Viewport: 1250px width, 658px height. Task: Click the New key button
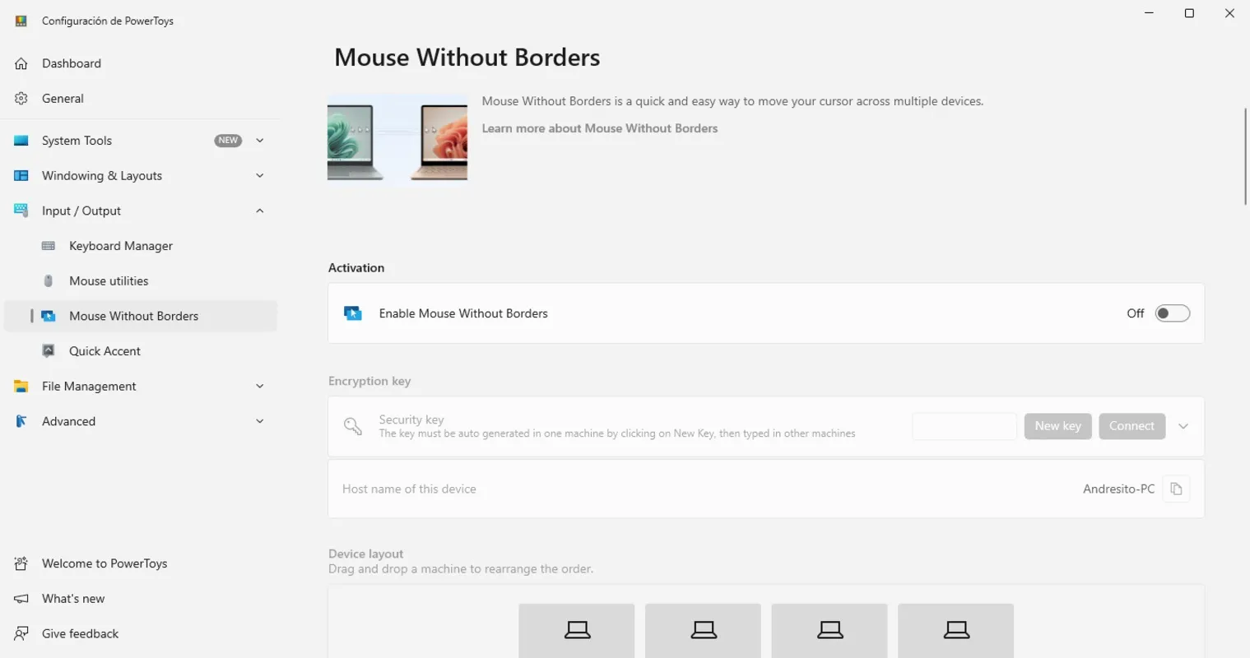click(1057, 426)
